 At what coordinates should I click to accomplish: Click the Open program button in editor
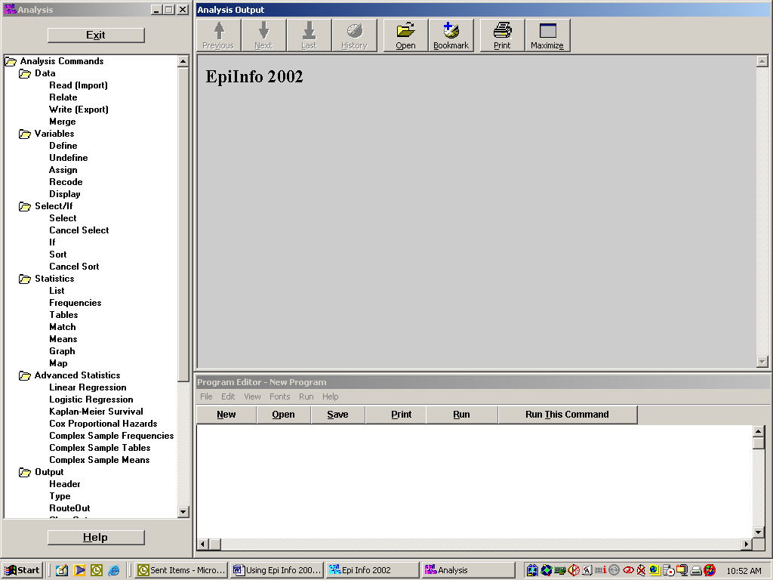tap(284, 415)
